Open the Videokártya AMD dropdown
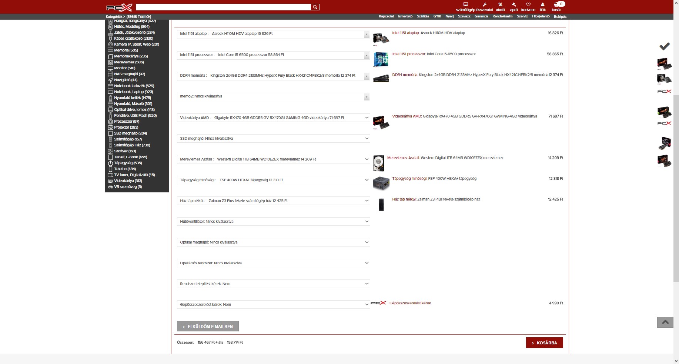This screenshot has width=679, height=364. (x=273, y=118)
